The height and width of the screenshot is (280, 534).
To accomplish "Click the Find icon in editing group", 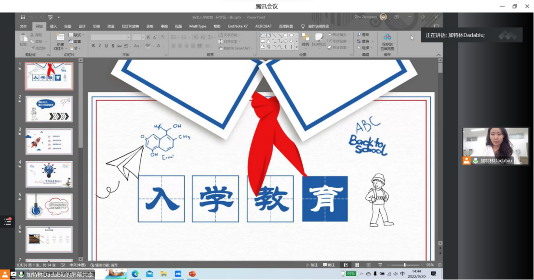I will (363, 35).
